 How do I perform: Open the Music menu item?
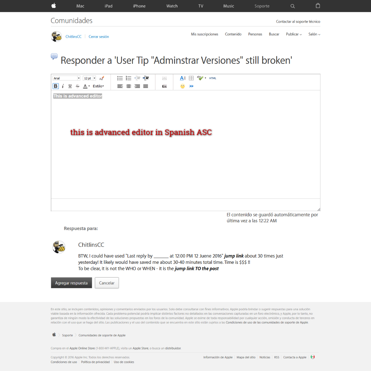point(228,6)
